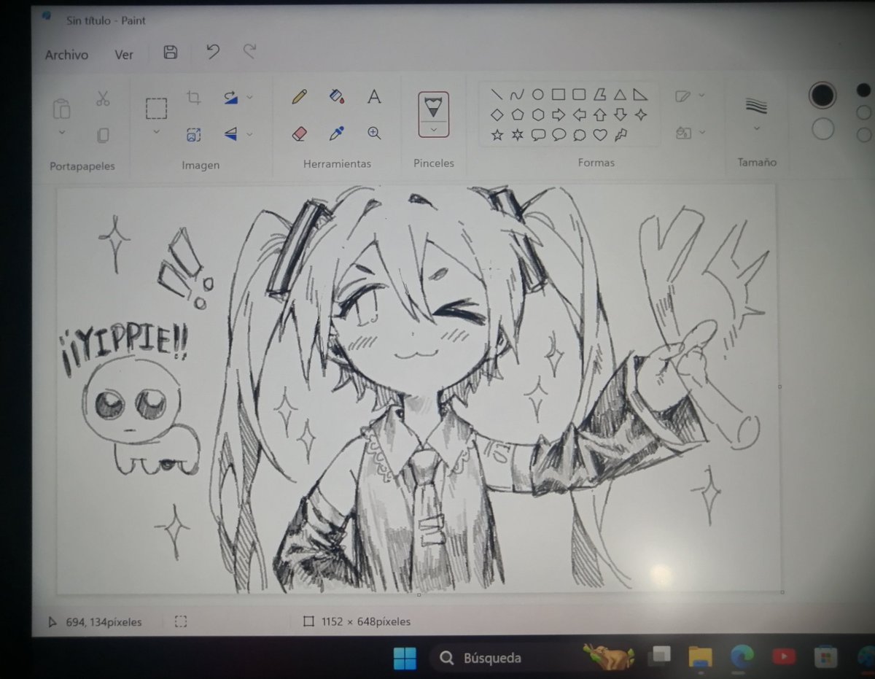
Task: Click the Cut scissors icon
Action: [x=103, y=98]
